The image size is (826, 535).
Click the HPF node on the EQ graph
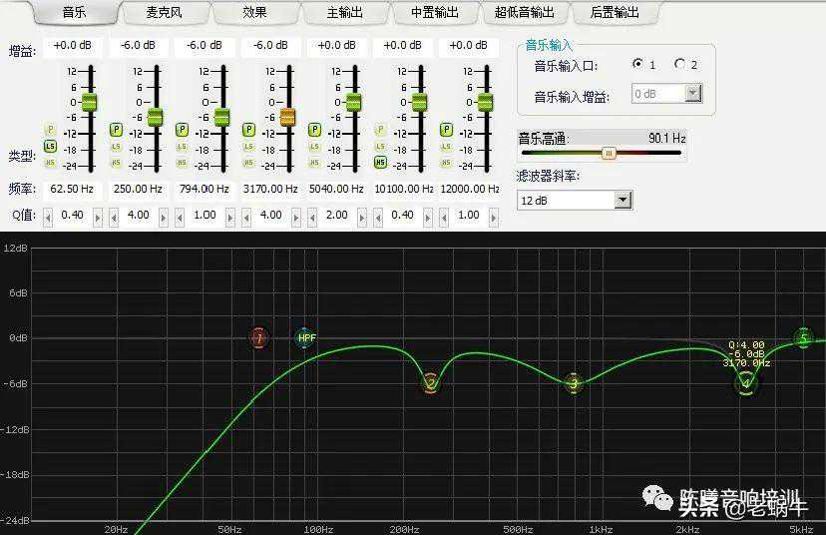pos(306,338)
